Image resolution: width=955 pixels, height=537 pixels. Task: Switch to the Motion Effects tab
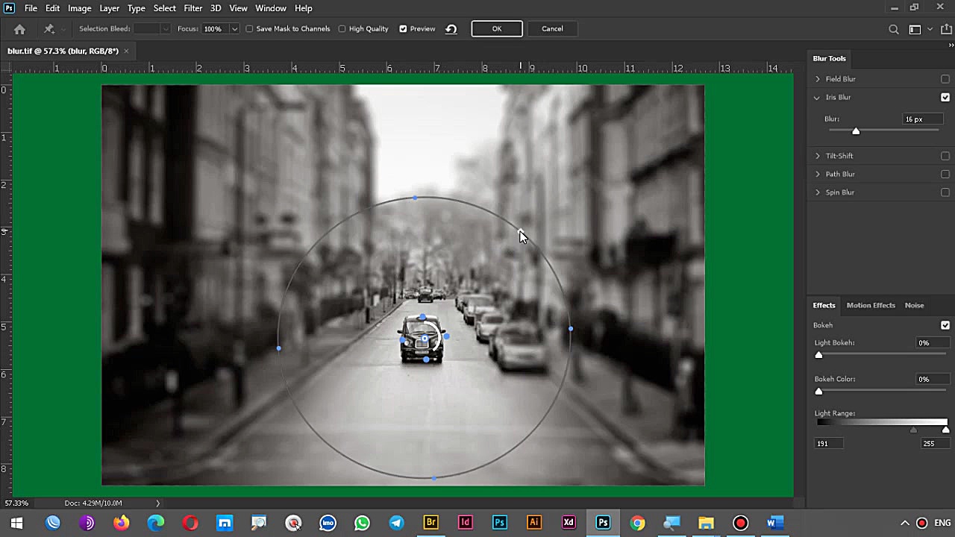click(870, 305)
